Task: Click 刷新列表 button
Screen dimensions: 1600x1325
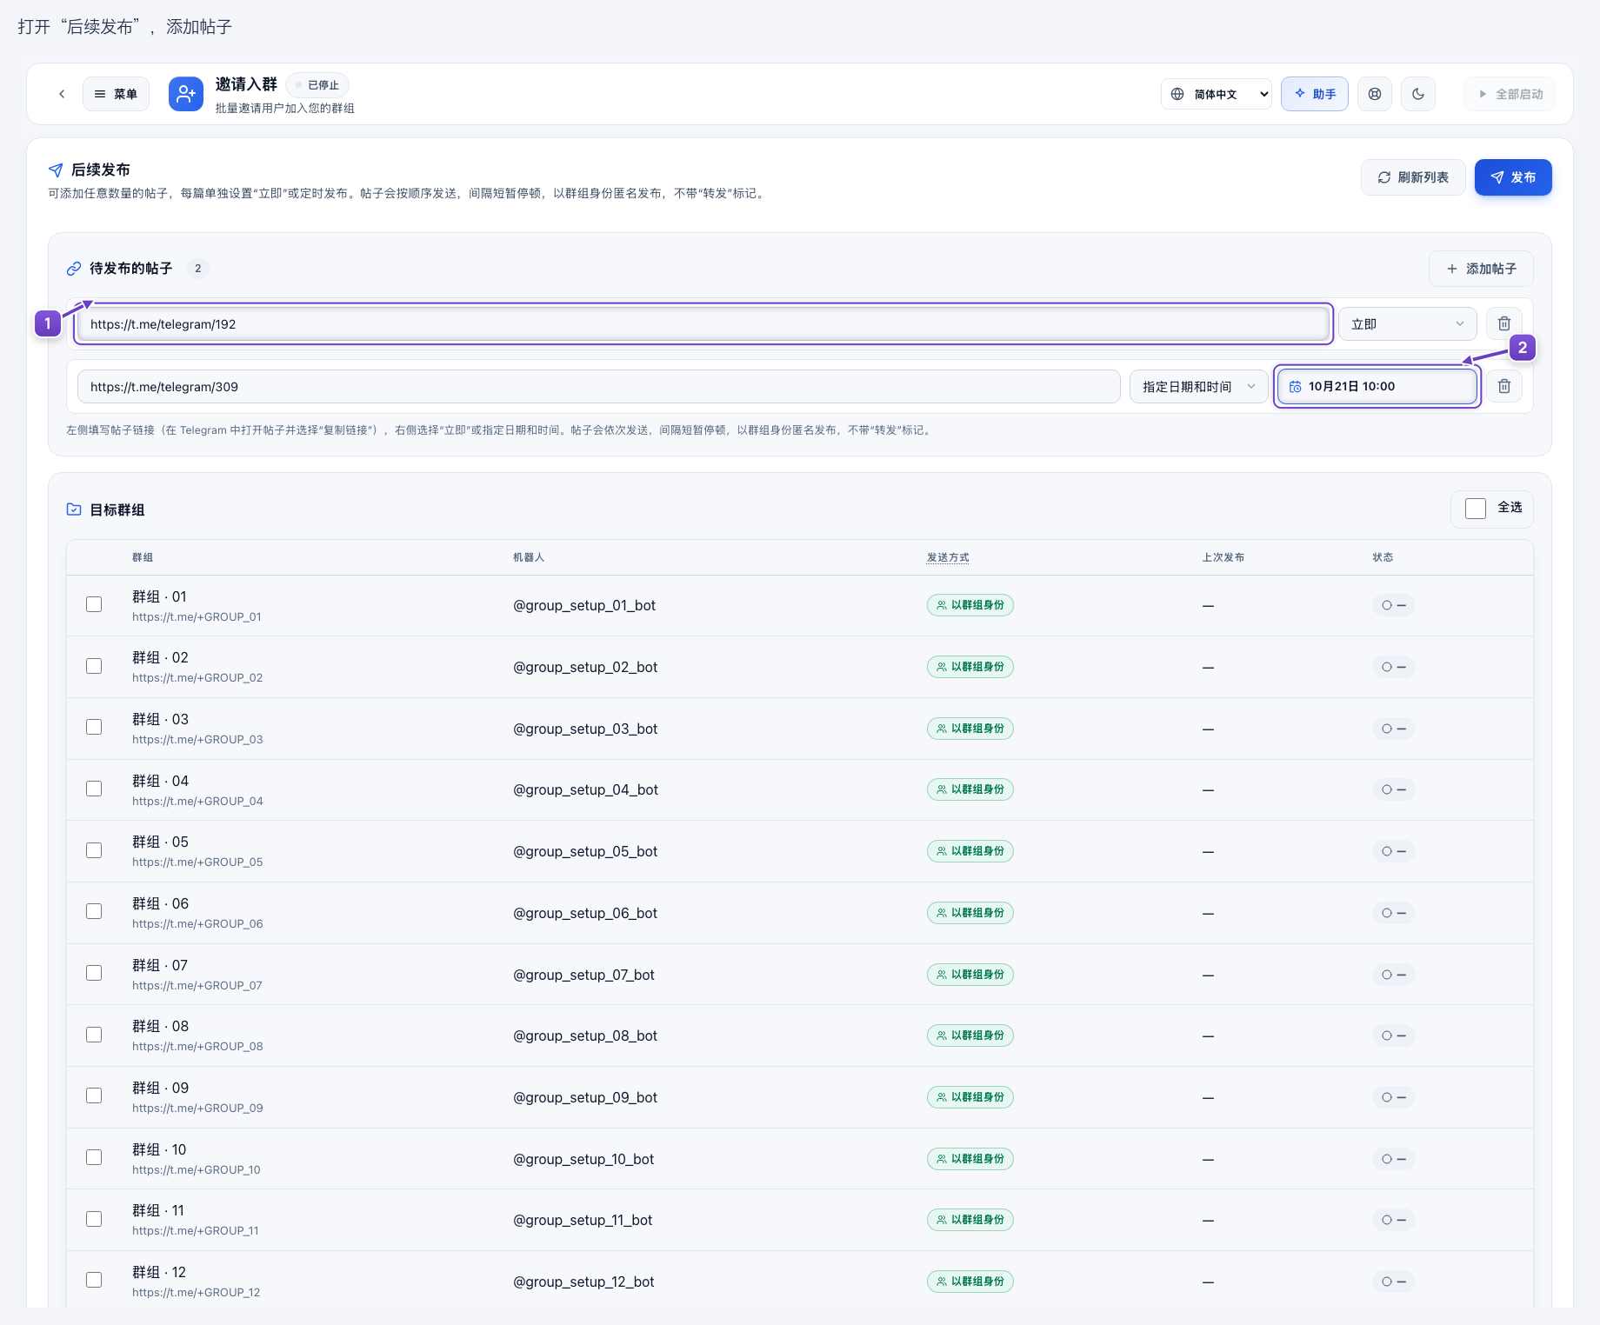Action: [1413, 177]
